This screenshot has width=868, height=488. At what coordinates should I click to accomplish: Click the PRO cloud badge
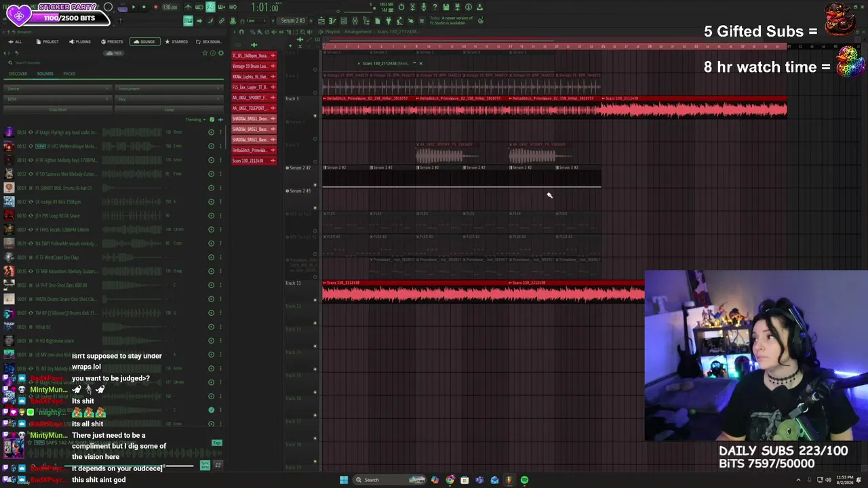115,53
